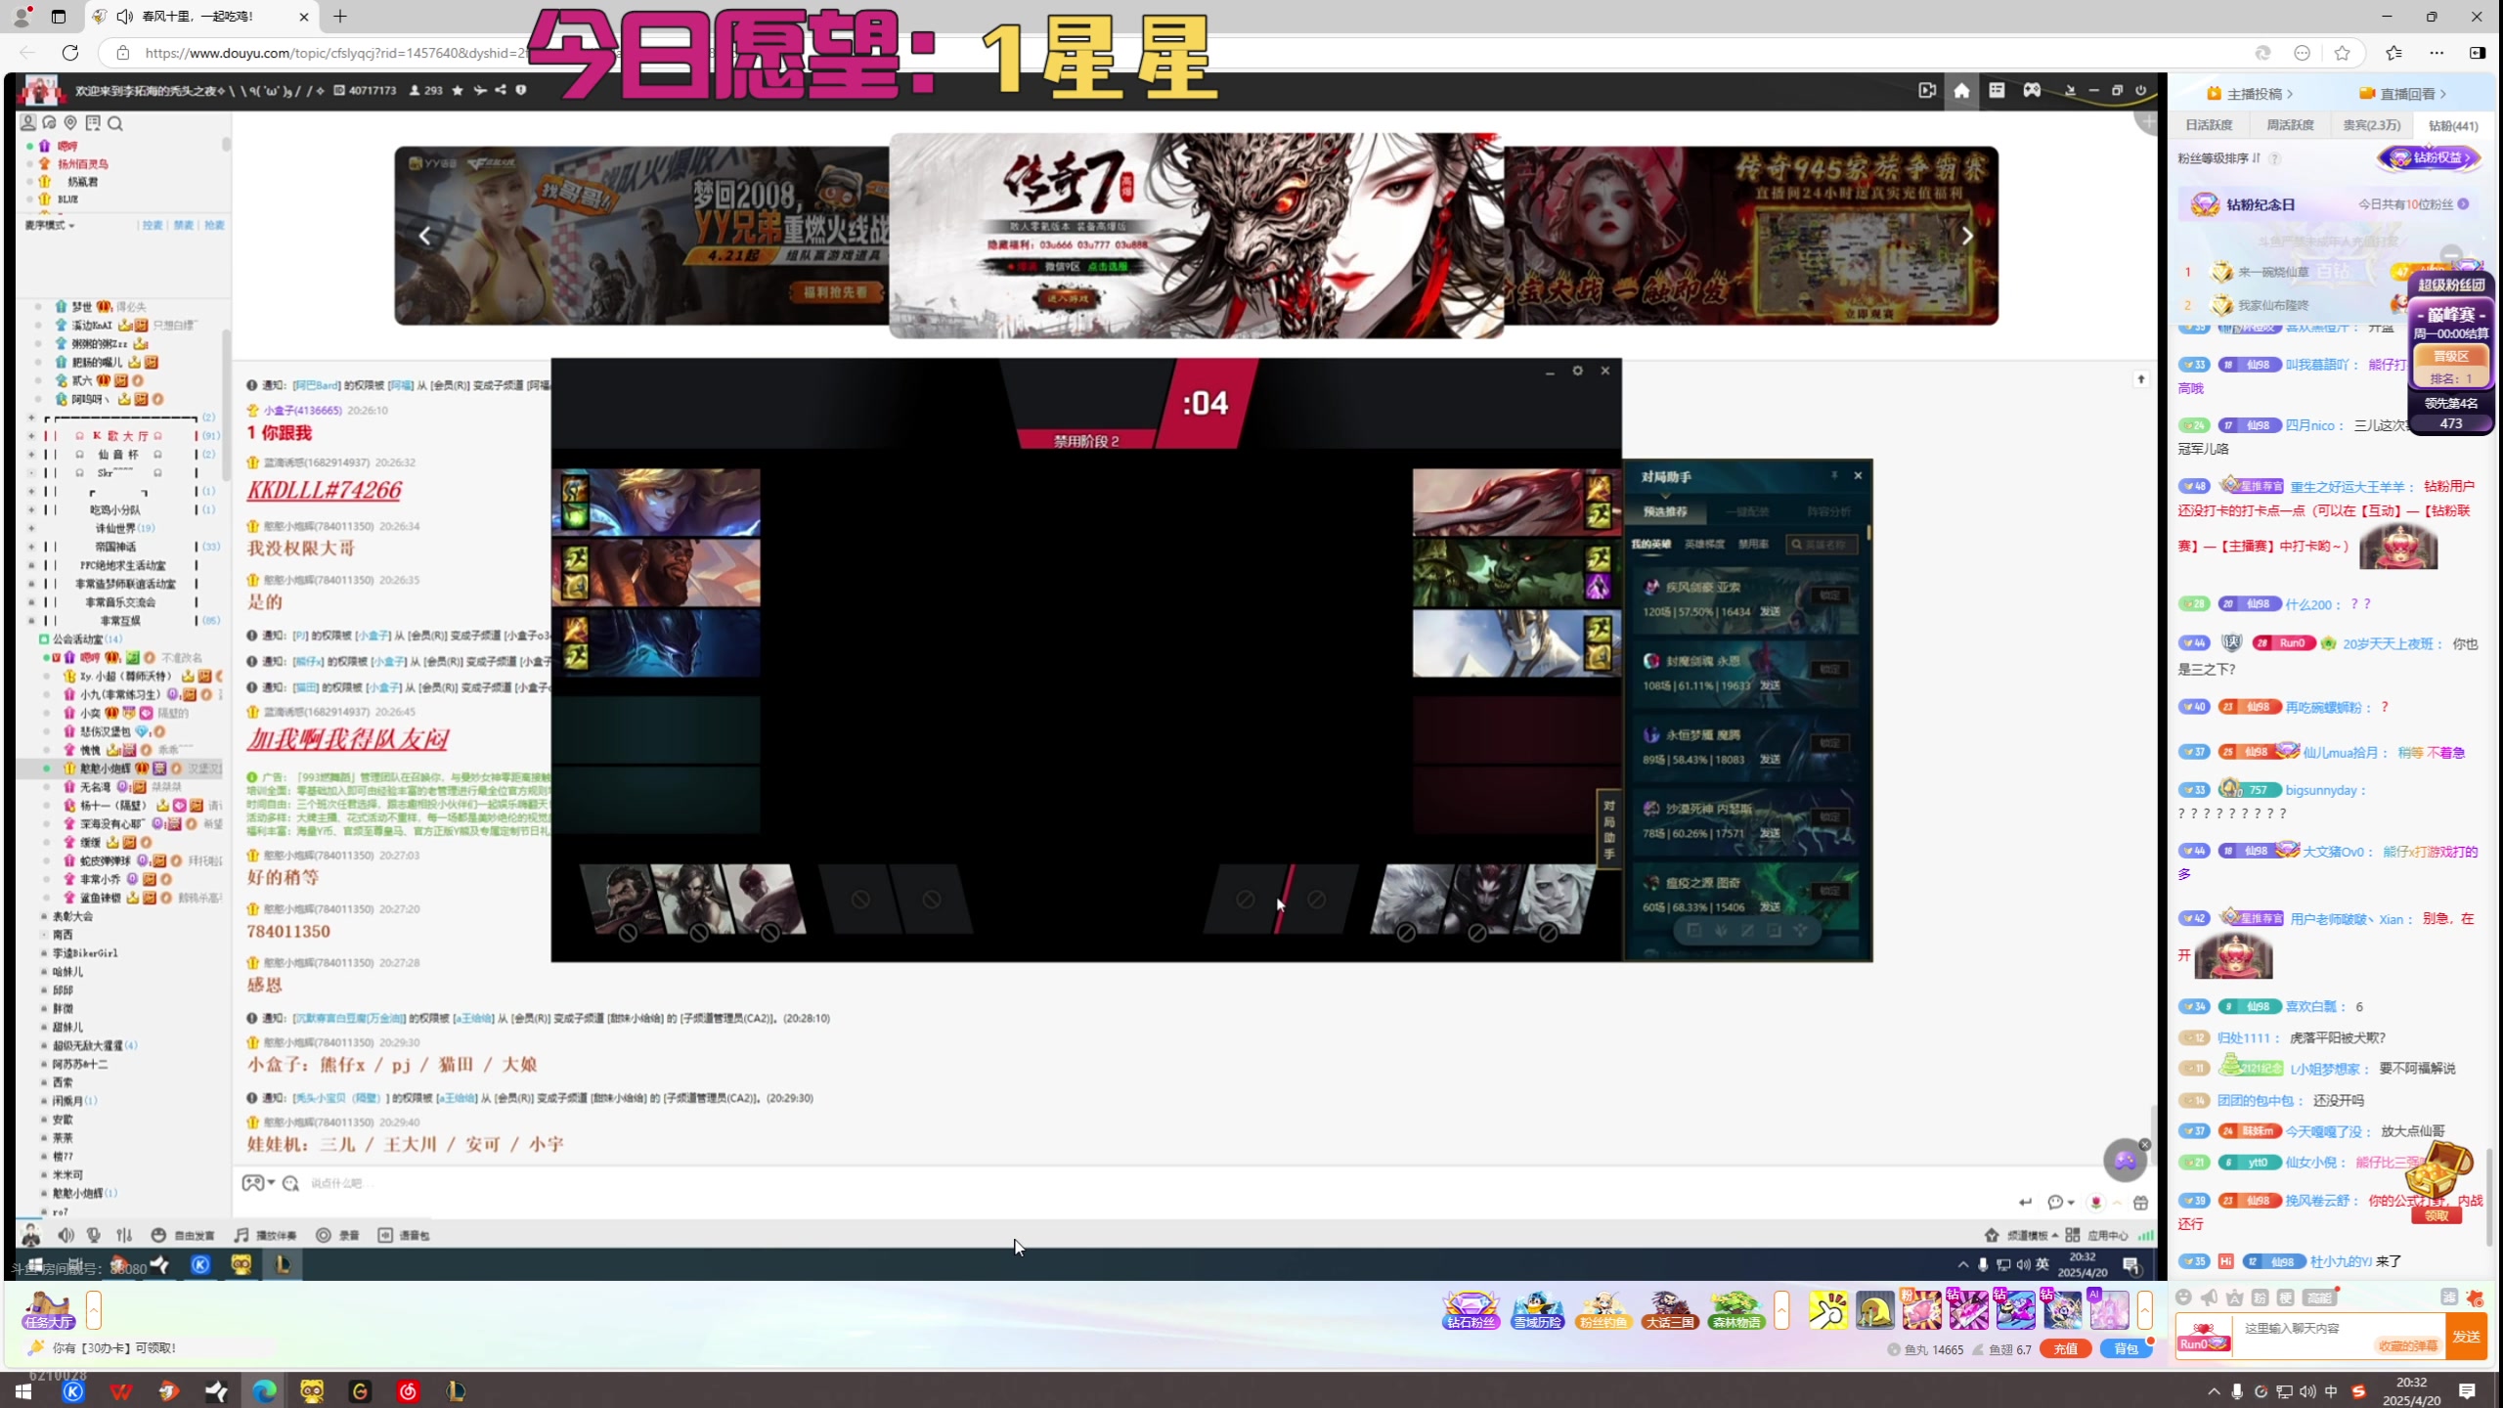This screenshot has width=2503, height=1408.
Task: Expand panel beside 任务大厅
Action: point(94,1310)
